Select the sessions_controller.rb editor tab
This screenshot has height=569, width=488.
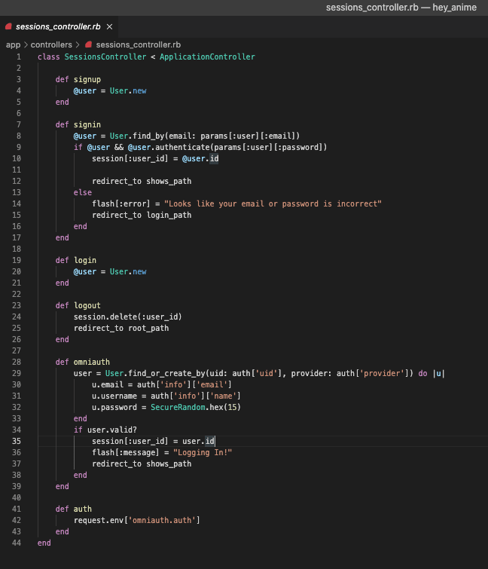tap(59, 26)
